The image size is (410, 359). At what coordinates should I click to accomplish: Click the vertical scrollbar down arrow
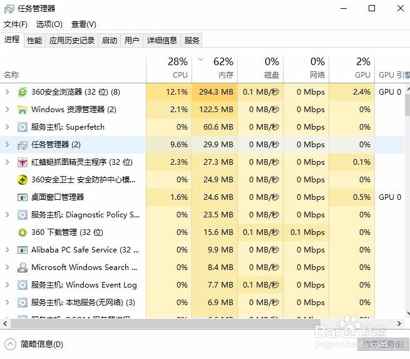click(408, 313)
